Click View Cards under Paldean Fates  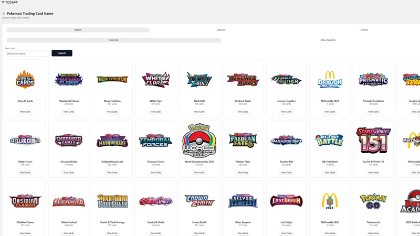243,173
